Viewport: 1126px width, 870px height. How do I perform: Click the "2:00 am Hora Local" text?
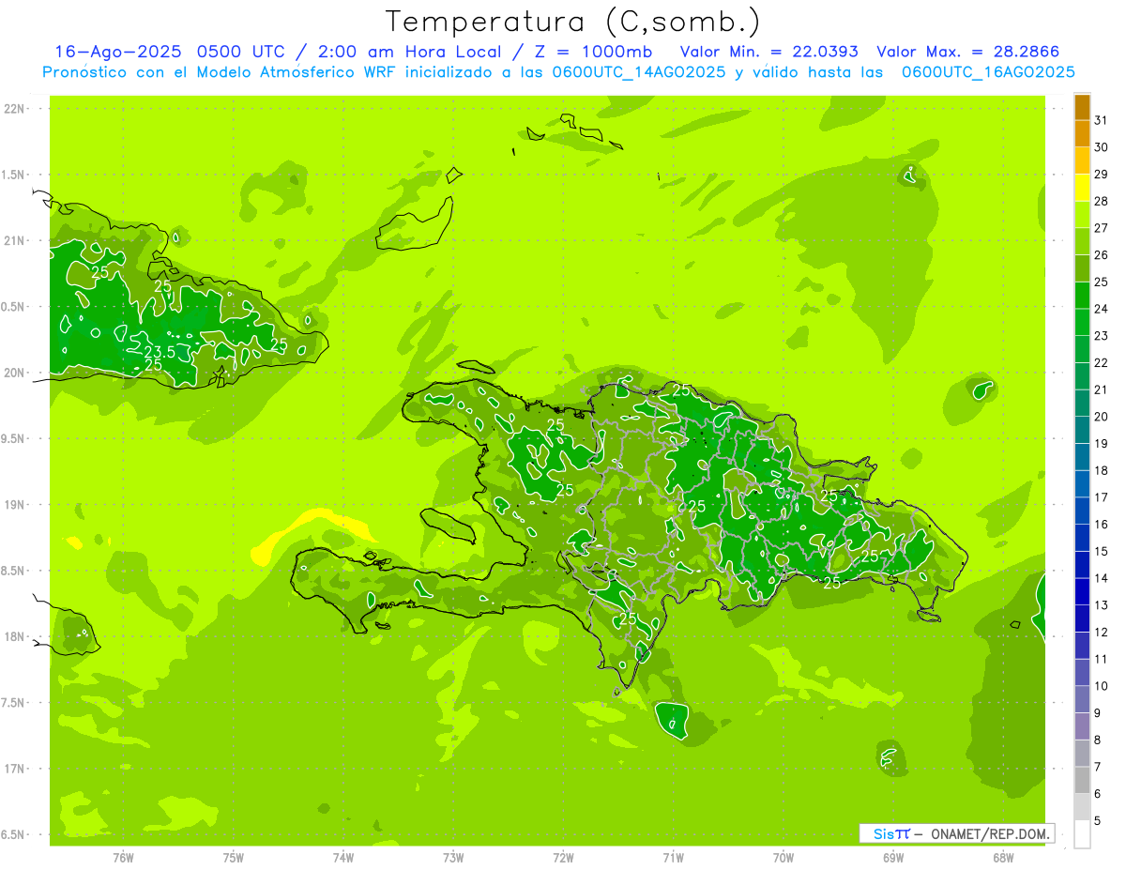[x=414, y=52]
